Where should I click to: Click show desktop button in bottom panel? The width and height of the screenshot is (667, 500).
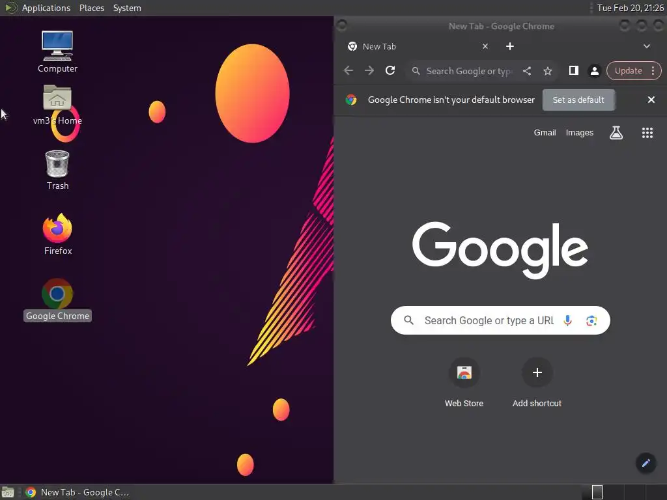(8, 492)
